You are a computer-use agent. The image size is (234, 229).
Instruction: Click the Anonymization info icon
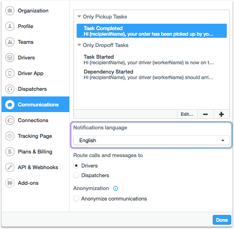116,188
